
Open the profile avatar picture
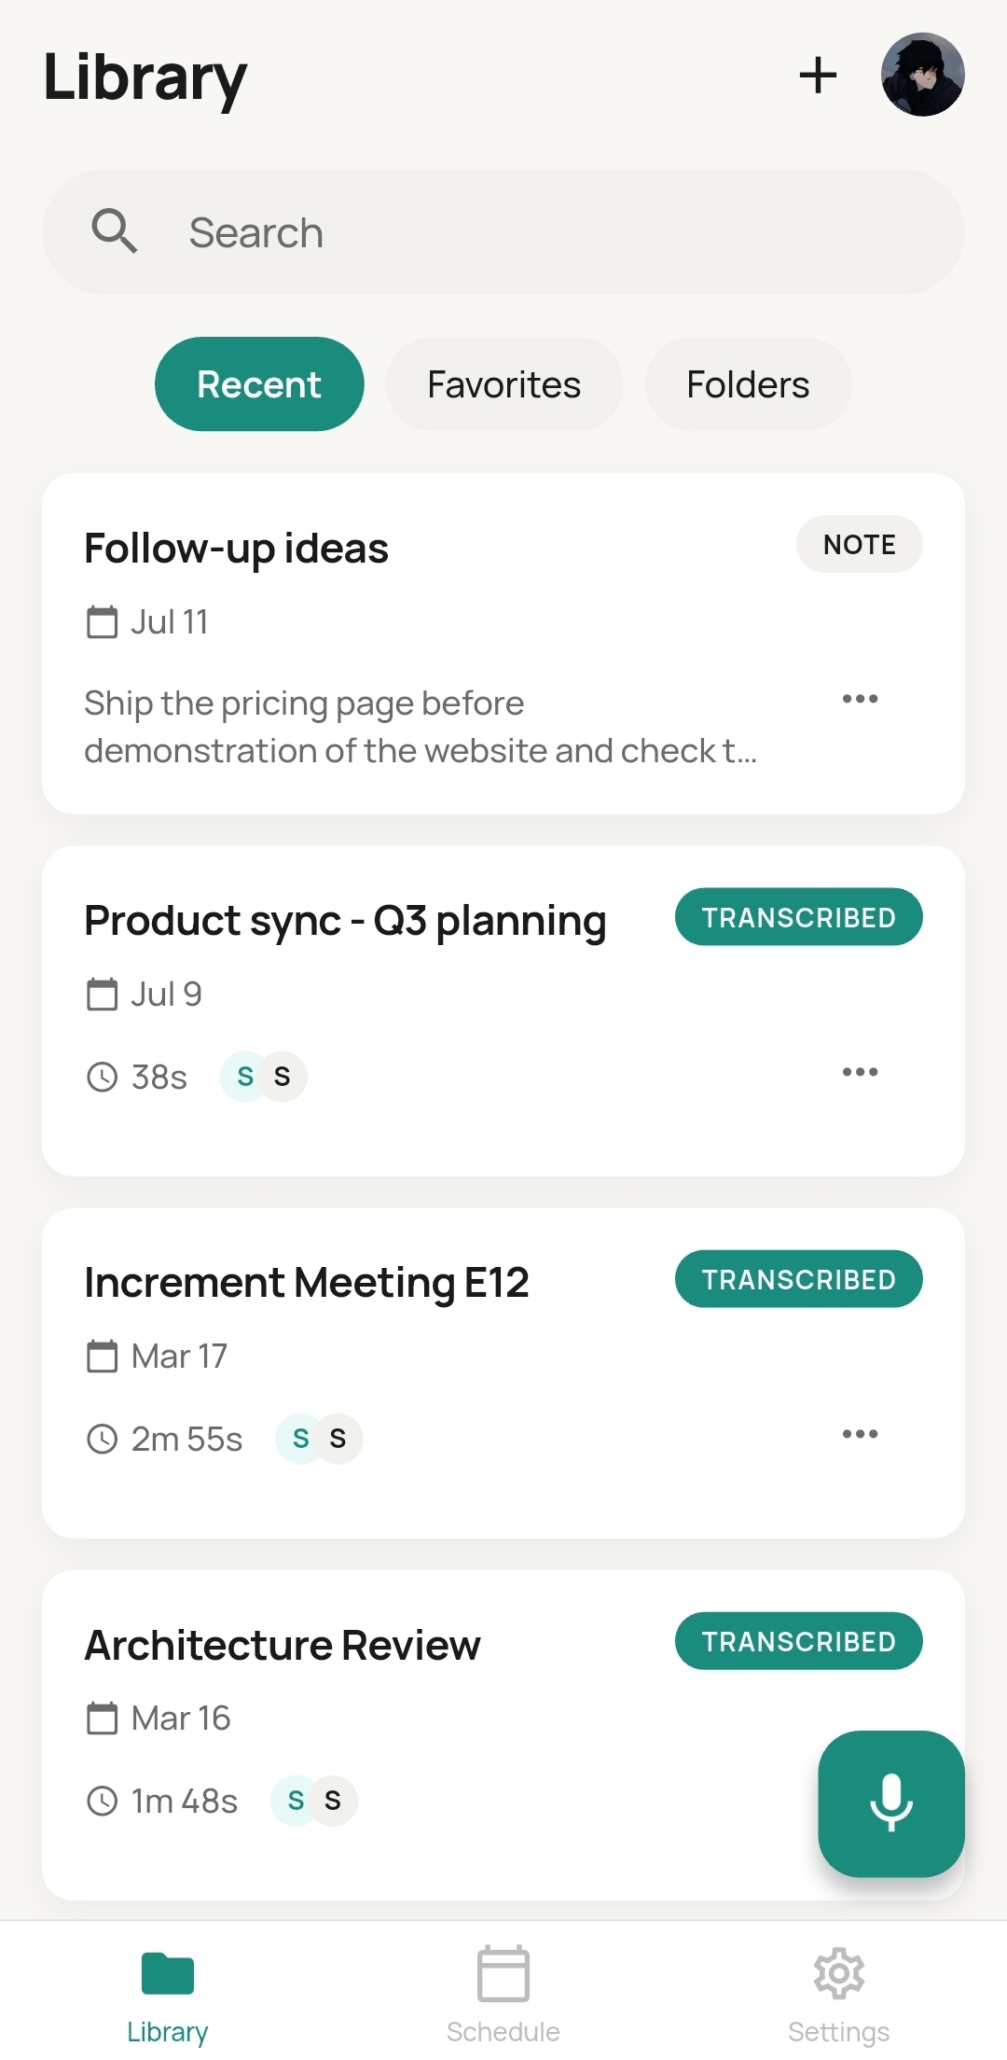(922, 75)
